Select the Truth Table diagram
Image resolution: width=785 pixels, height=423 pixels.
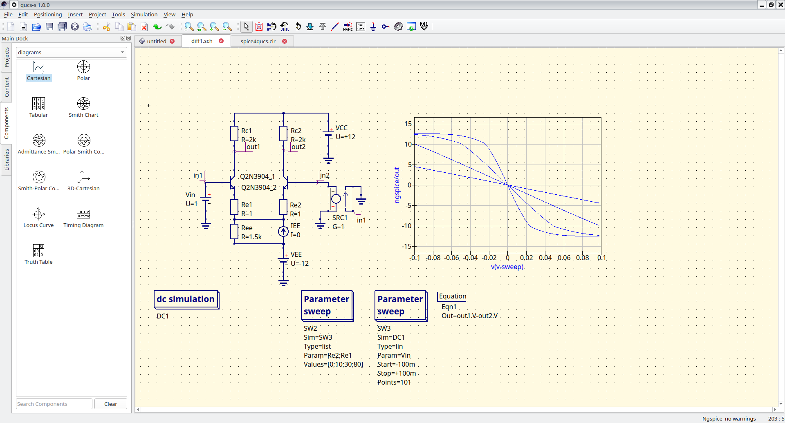(38, 253)
